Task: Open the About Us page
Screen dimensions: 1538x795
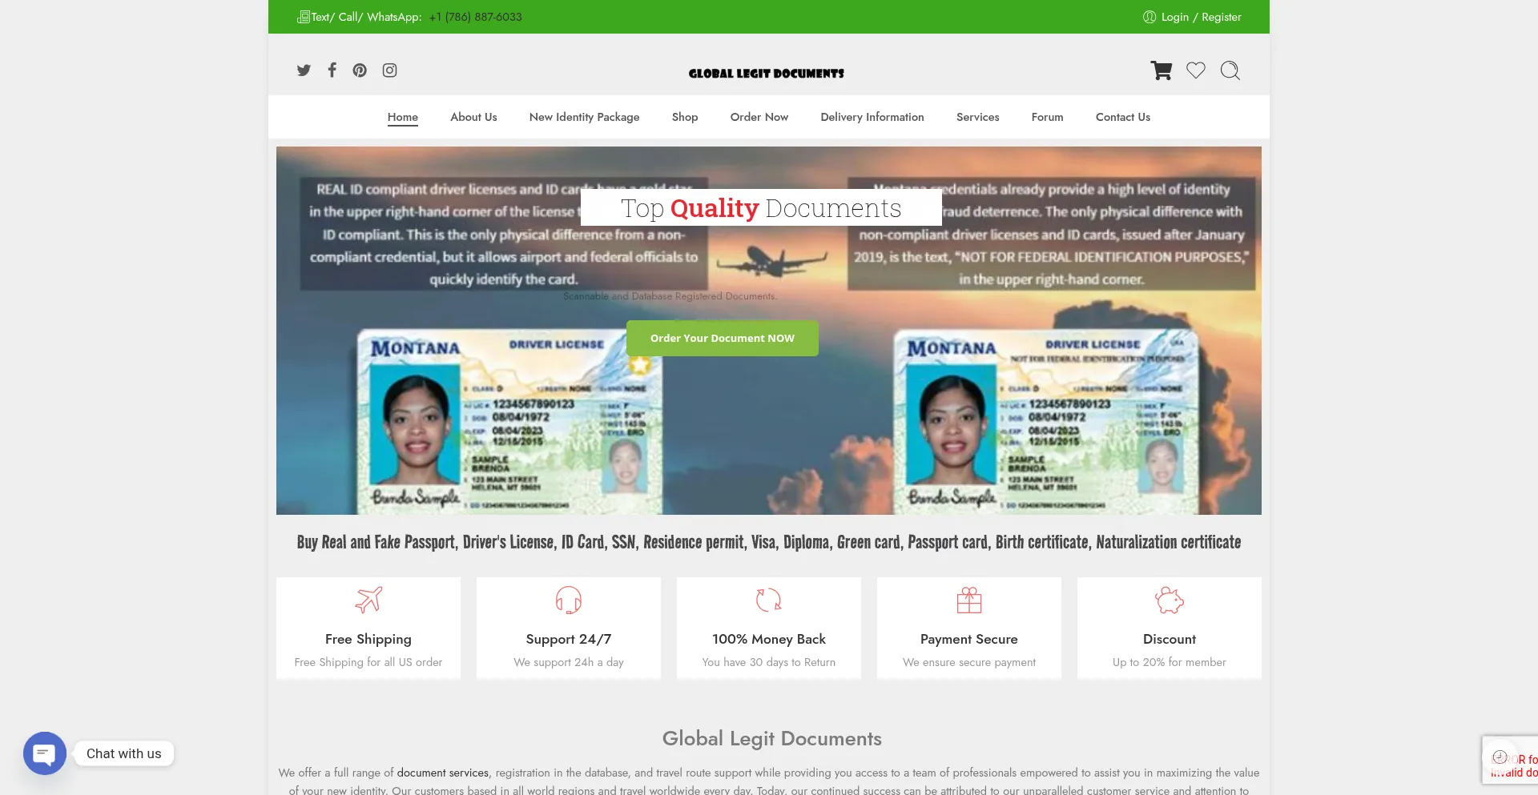Action: click(x=473, y=117)
